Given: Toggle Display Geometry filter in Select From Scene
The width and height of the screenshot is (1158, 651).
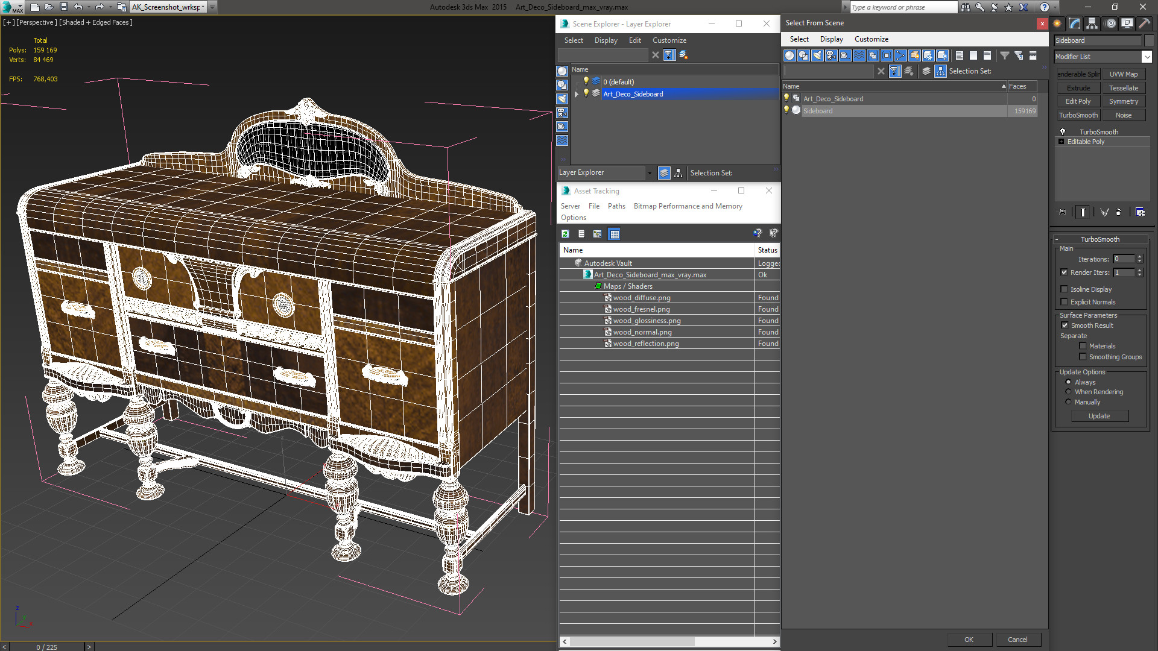Looking at the screenshot, I should [789, 55].
